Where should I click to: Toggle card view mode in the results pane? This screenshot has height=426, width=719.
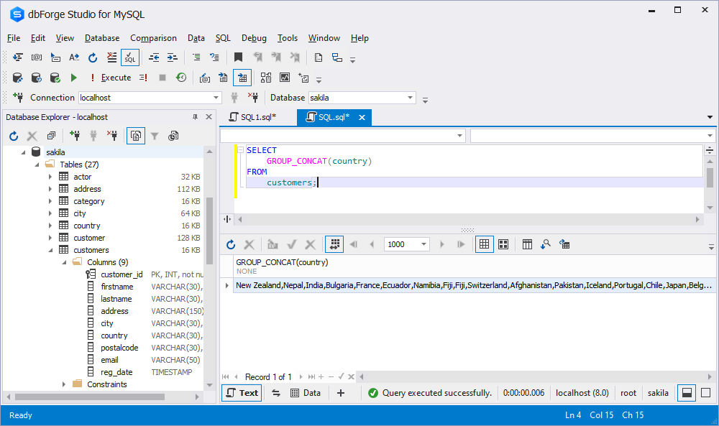point(503,244)
